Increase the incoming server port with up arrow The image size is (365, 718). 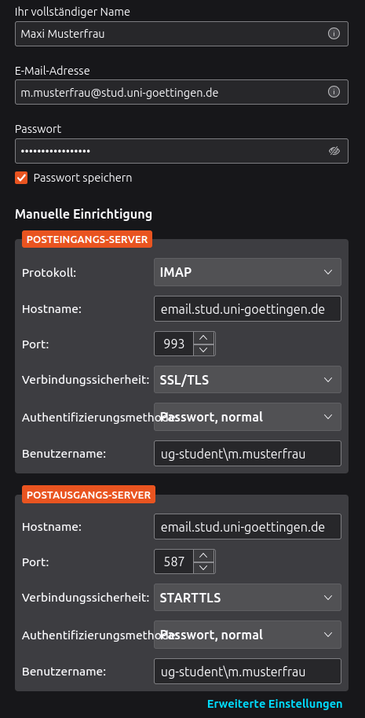coord(204,338)
